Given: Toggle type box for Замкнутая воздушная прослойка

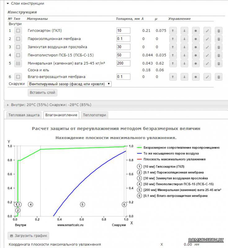Looking at the screenshot, I should click(18, 47).
